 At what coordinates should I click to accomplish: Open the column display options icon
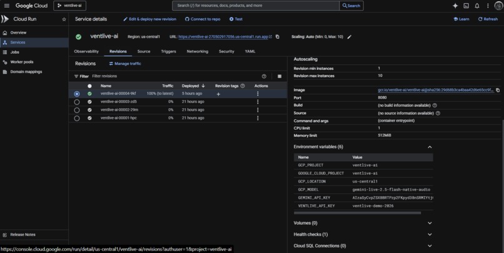[280, 76]
